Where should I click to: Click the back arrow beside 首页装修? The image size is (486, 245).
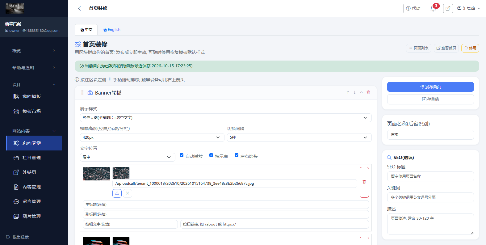pyautogui.click(x=79, y=8)
